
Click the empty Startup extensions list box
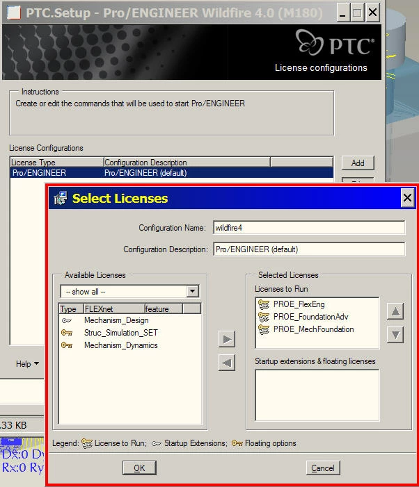pyautogui.click(x=317, y=395)
